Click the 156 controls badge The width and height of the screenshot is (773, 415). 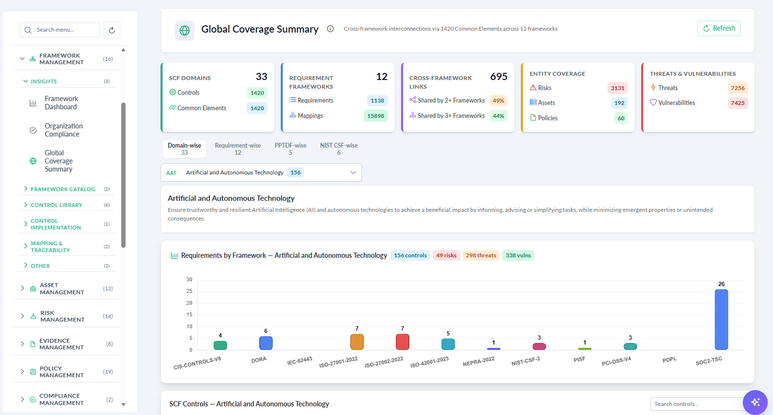(x=410, y=255)
